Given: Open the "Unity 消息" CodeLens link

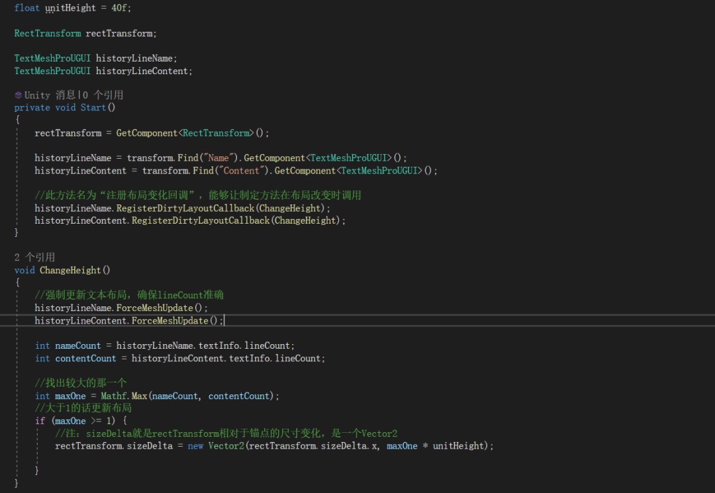Looking at the screenshot, I should [x=50, y=95].
